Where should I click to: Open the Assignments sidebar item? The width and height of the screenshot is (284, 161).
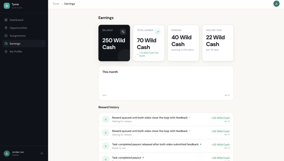(x=24, y=36)
